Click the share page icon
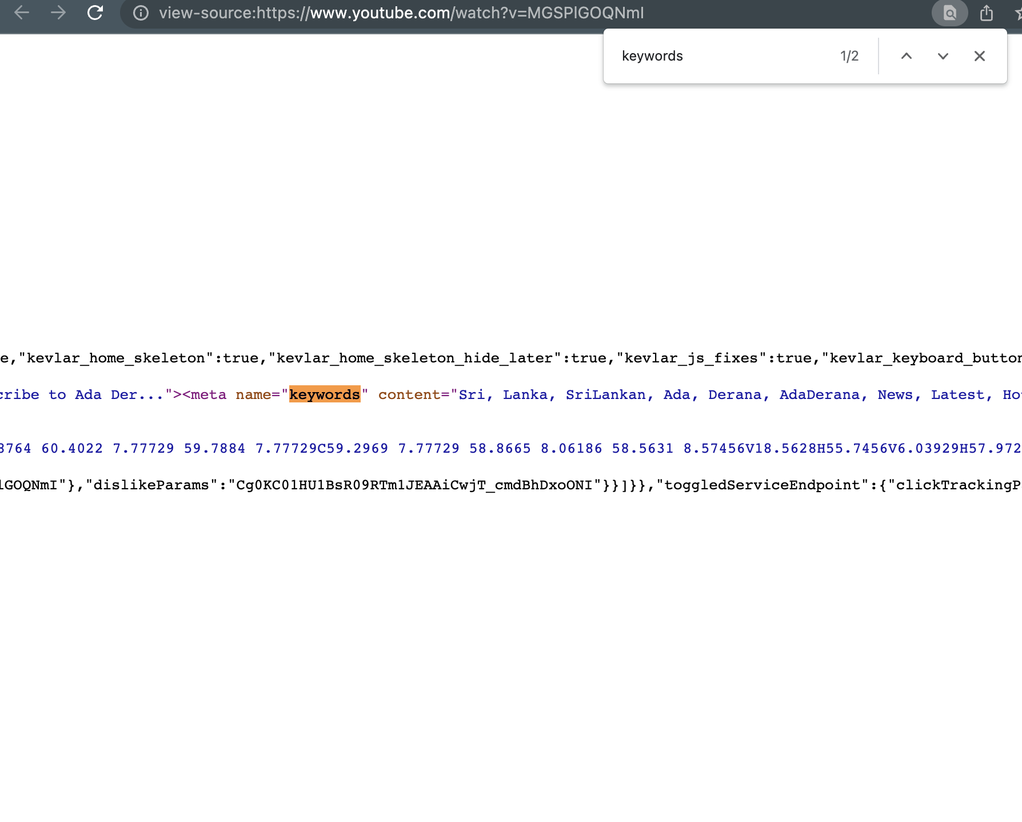1022x822 pixels. (987, 13)
